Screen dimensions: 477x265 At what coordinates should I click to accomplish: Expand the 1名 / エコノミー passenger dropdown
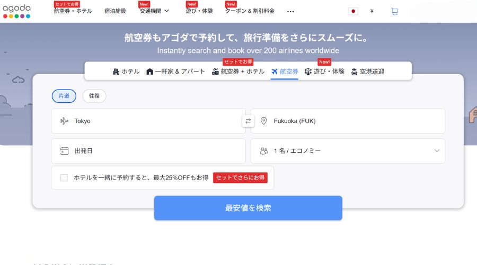tap(348, 151)
